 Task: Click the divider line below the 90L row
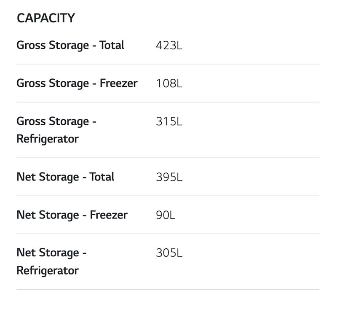168,234
